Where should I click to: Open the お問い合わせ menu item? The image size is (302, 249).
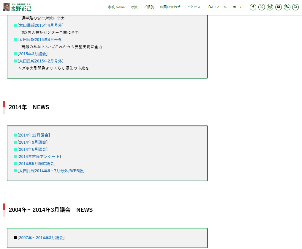pyautogui.click(x=170, y=7)
